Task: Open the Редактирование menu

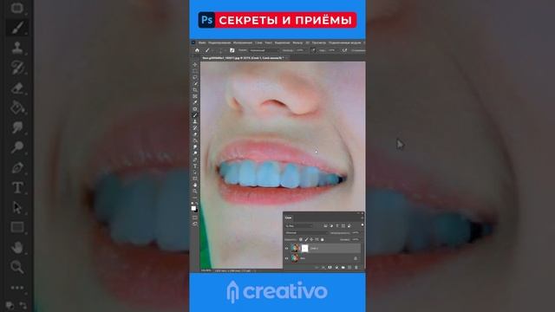Action: tap(219, 42)
